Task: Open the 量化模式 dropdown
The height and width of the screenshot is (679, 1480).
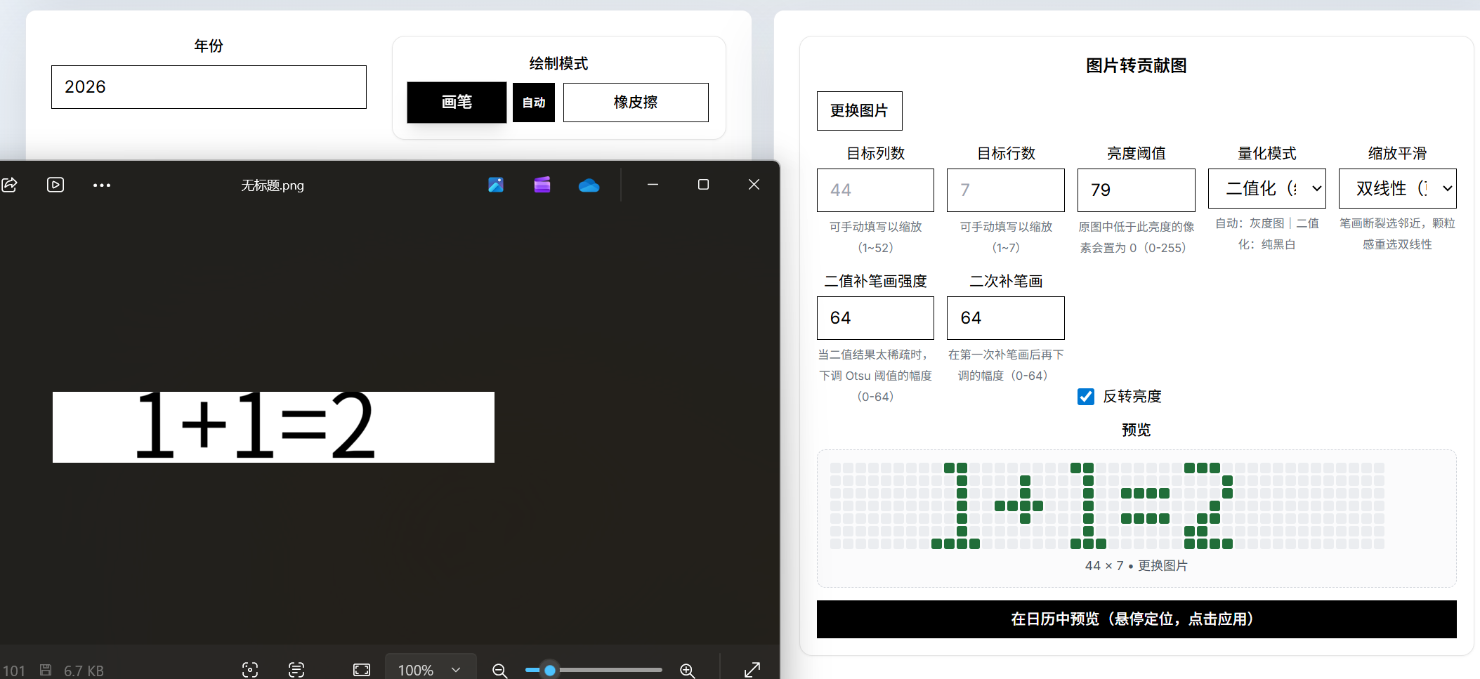Action: (1266, 188)
